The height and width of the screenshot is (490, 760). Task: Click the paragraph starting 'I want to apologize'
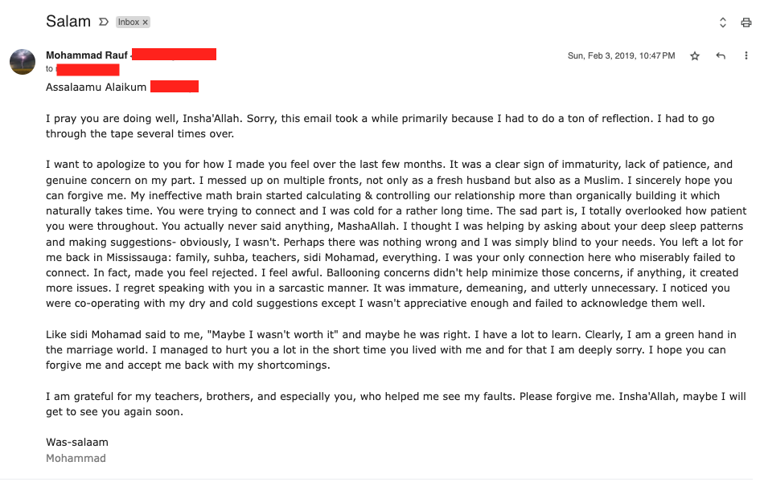(396, 234)
